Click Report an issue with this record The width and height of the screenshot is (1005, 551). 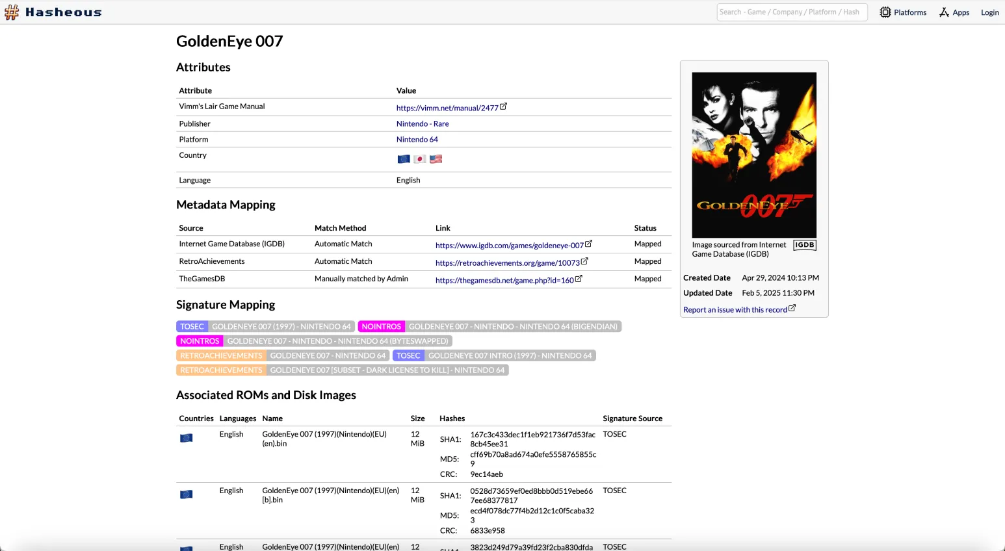[735, 310]
